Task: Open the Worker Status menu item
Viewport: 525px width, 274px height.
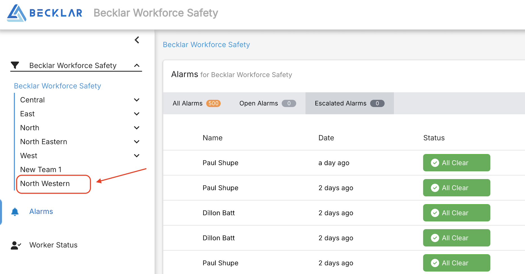Action: pos(54,245)
